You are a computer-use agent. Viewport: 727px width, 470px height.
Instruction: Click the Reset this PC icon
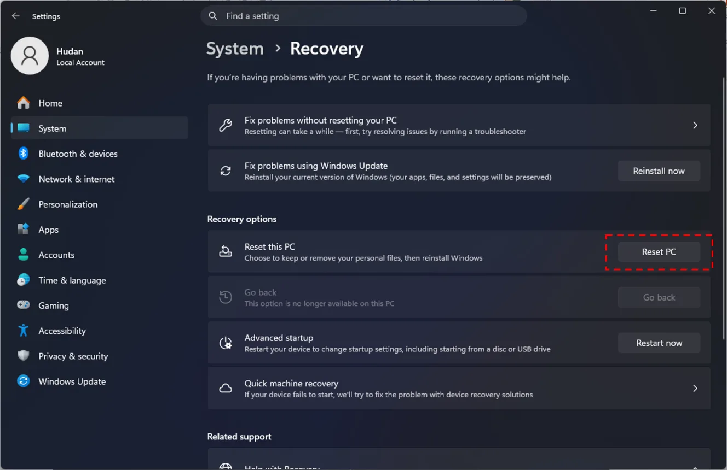point(226,251)
